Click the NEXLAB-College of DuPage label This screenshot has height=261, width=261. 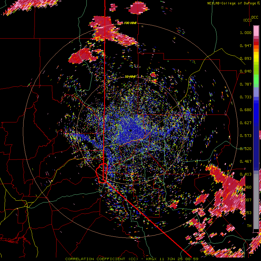click(233, 3)
